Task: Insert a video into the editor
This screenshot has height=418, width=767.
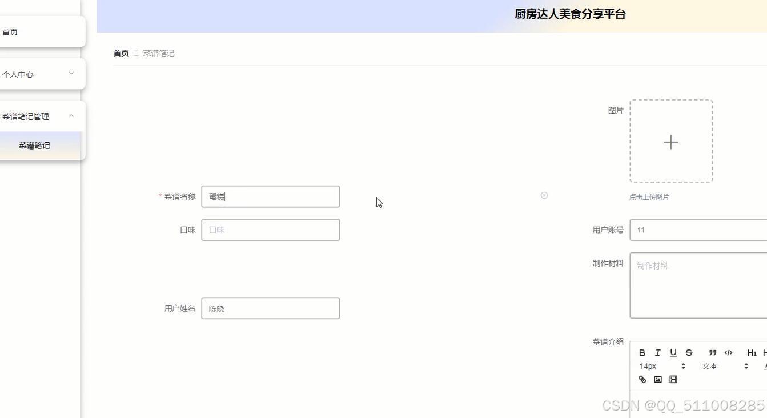Action: [674, 379]
